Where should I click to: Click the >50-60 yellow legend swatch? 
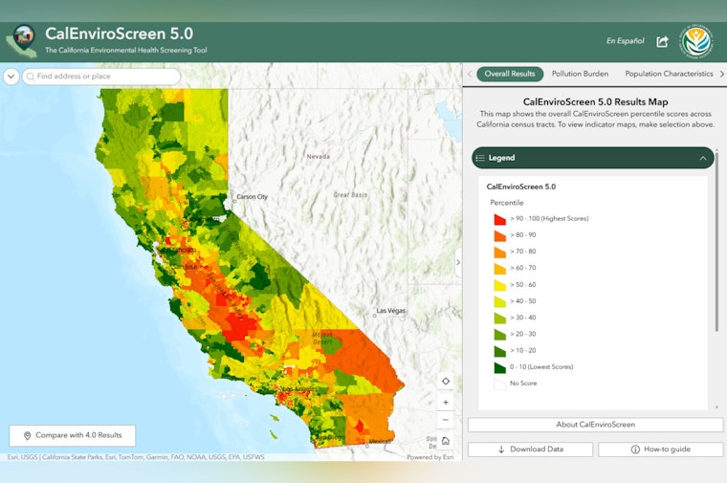tap(499, 285)
